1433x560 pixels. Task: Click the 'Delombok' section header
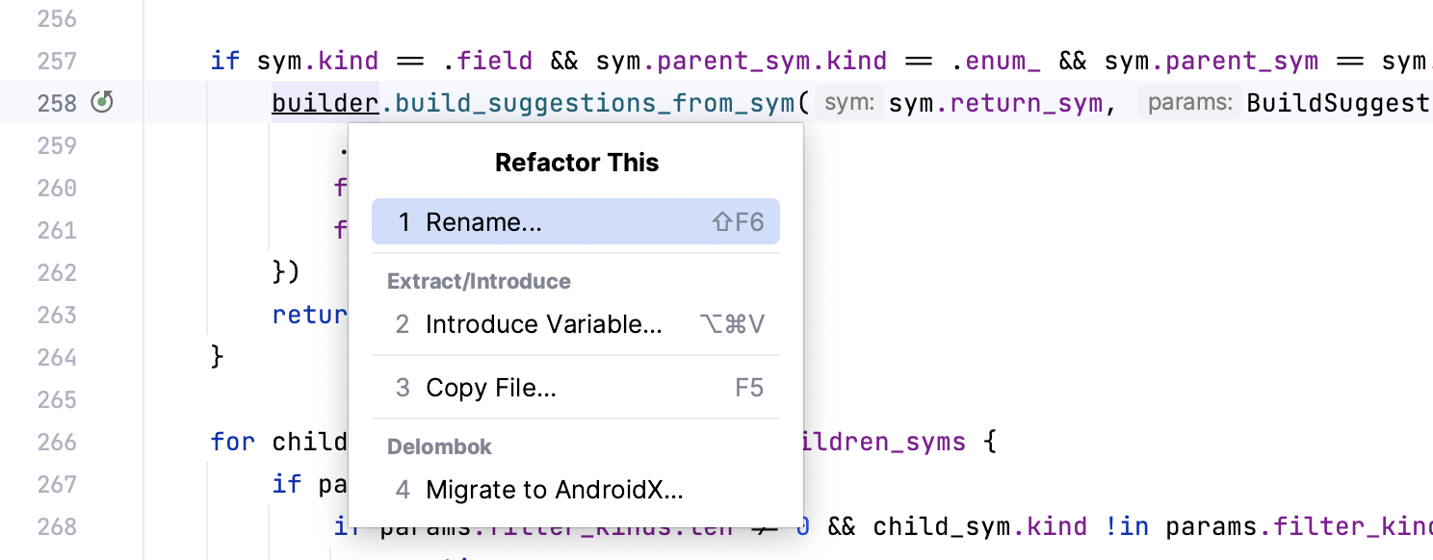click(x=439, y=446)
